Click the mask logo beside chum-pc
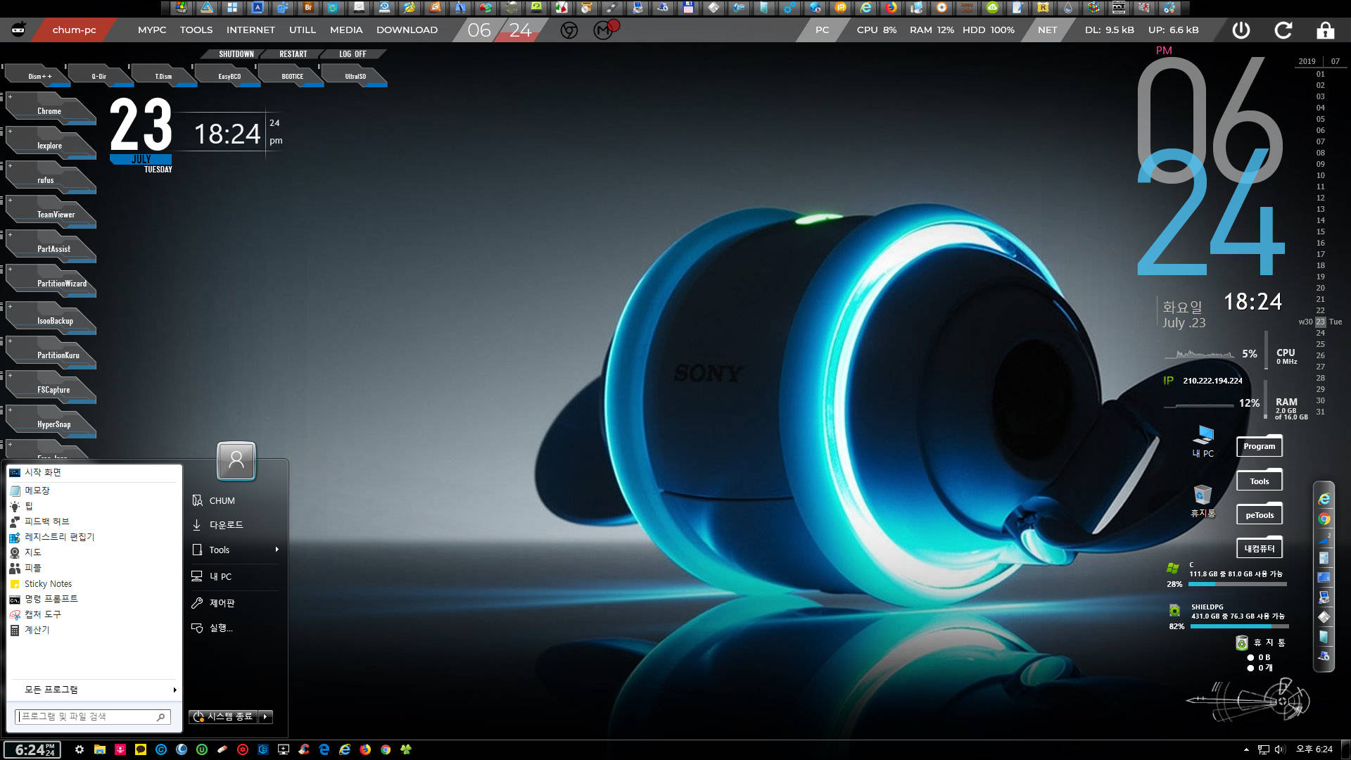 19,30
